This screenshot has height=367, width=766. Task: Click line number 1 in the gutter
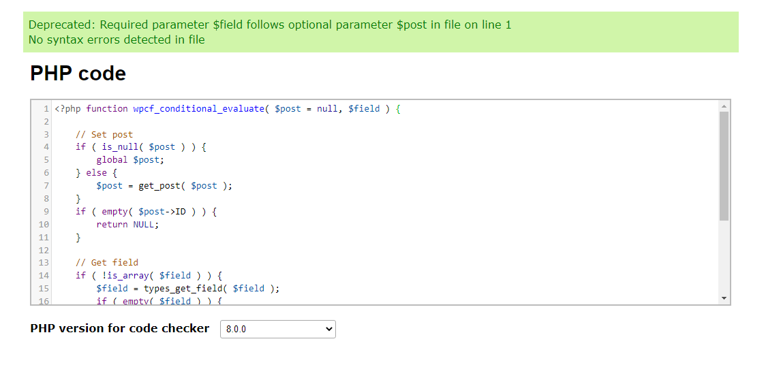[x=46, y=109]
